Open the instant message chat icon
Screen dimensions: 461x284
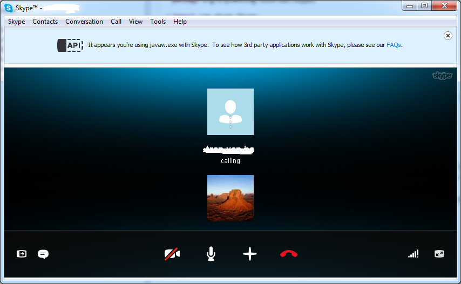click(x=43, y=254)
